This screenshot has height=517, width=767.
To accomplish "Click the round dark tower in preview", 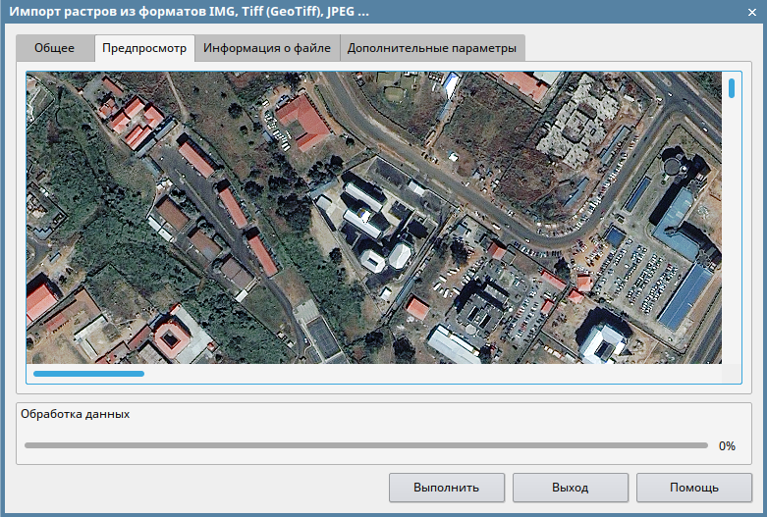I will (x=676, y=164).
